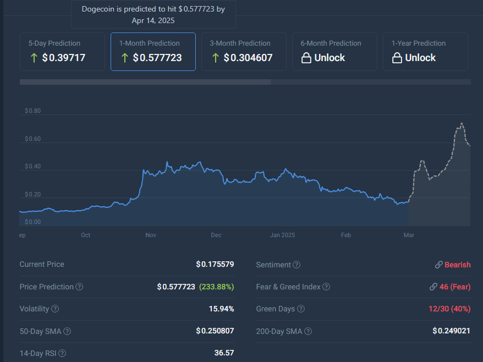Image resolution: width=483 pixels, height=362 pixels.
Task: Click help icon next to Sentiment
Action: (x=297, y=265)
